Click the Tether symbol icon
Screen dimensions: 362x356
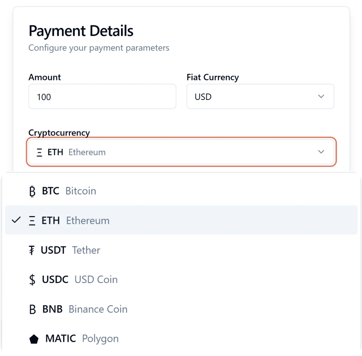32,250
